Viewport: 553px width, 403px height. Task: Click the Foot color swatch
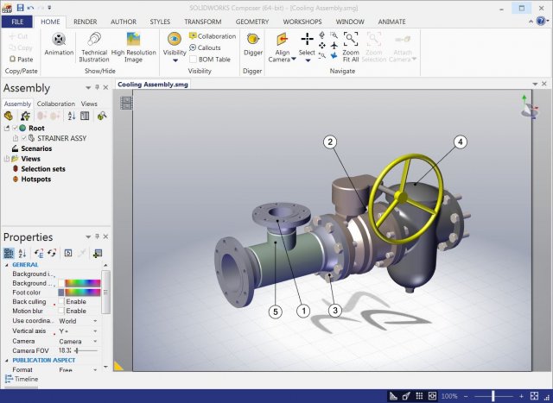pyautogui.click(x=61, y=293)
